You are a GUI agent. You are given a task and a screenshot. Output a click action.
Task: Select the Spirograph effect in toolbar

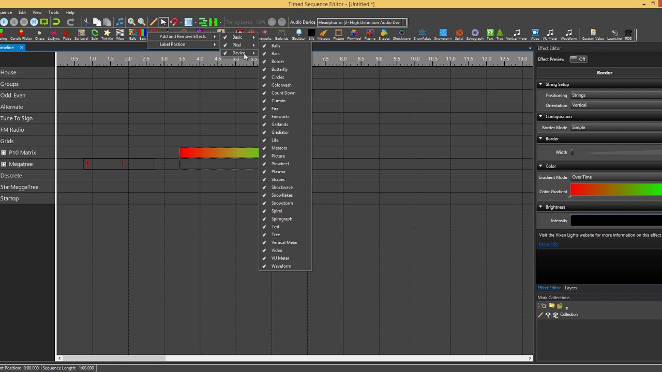click(x=475, y=35)
